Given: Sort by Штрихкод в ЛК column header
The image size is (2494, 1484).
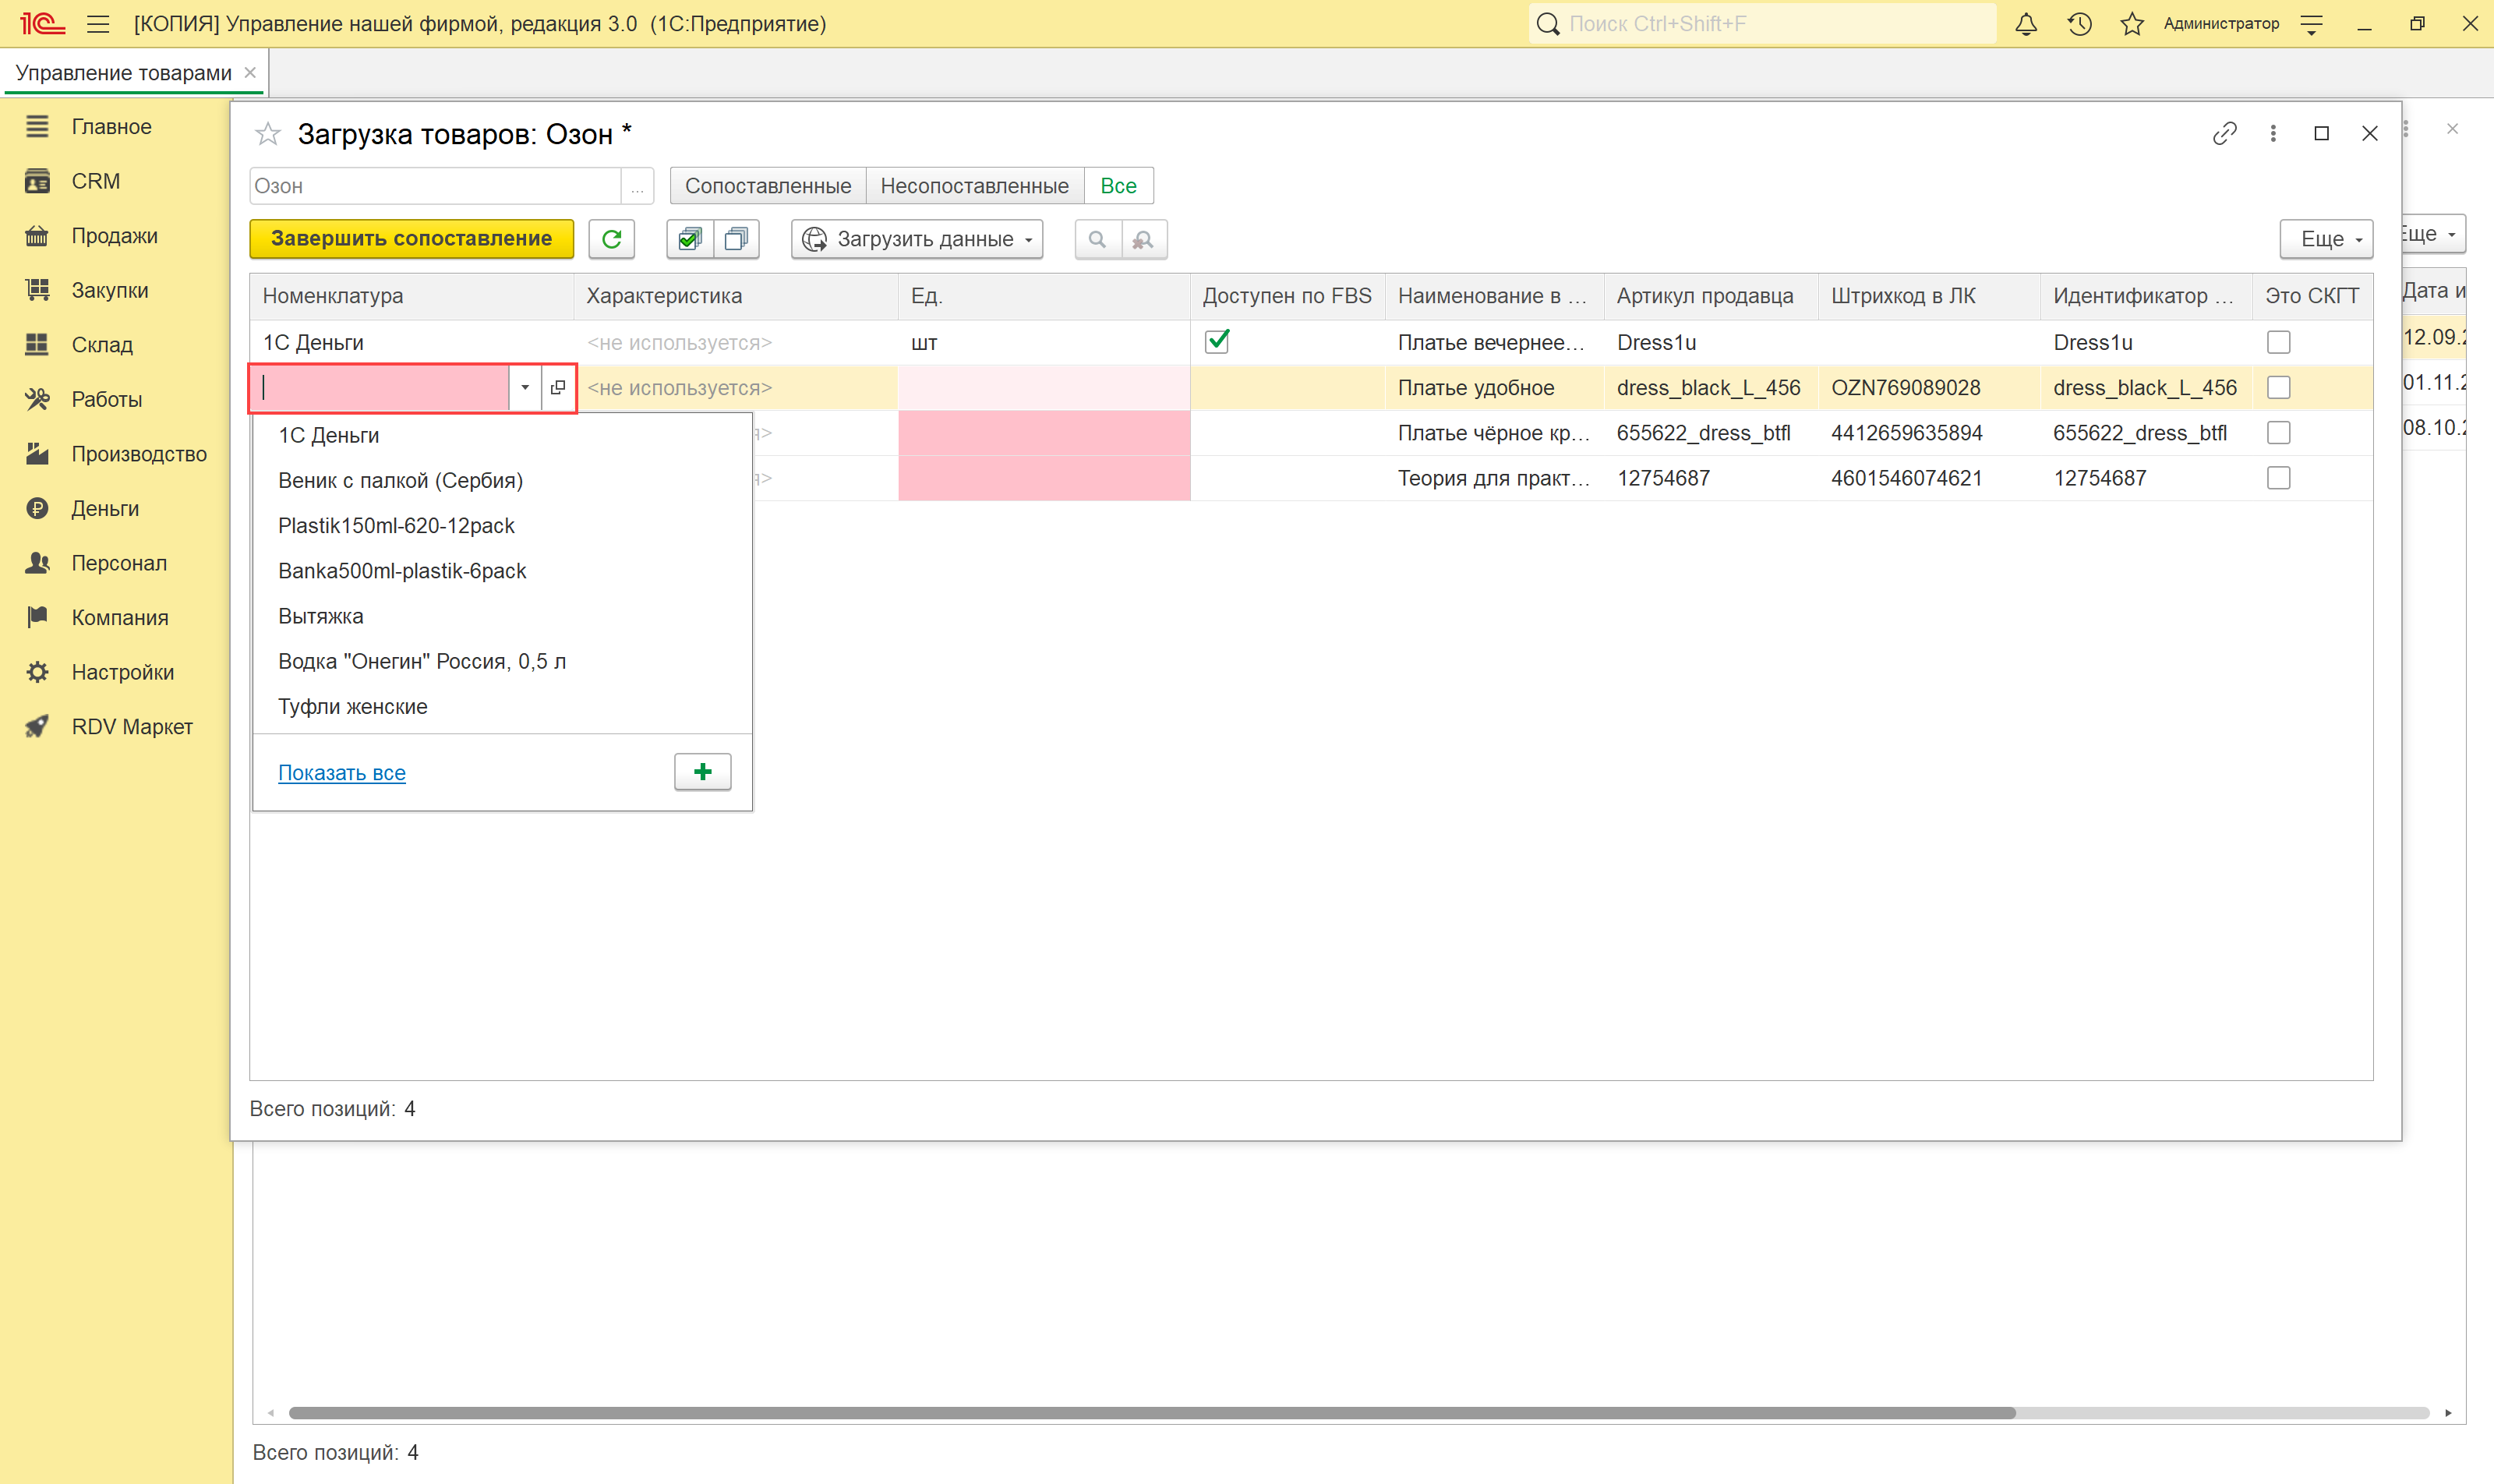Looking at the screenshot, I should pyautogui.click(x=1928, y=296).
